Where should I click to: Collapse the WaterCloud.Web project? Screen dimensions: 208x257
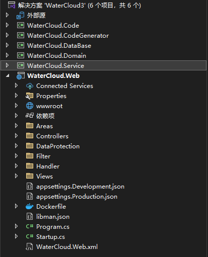coord(8,76)
